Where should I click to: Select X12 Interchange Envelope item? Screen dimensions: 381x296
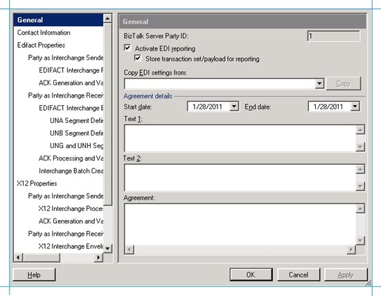pos(71,246)
